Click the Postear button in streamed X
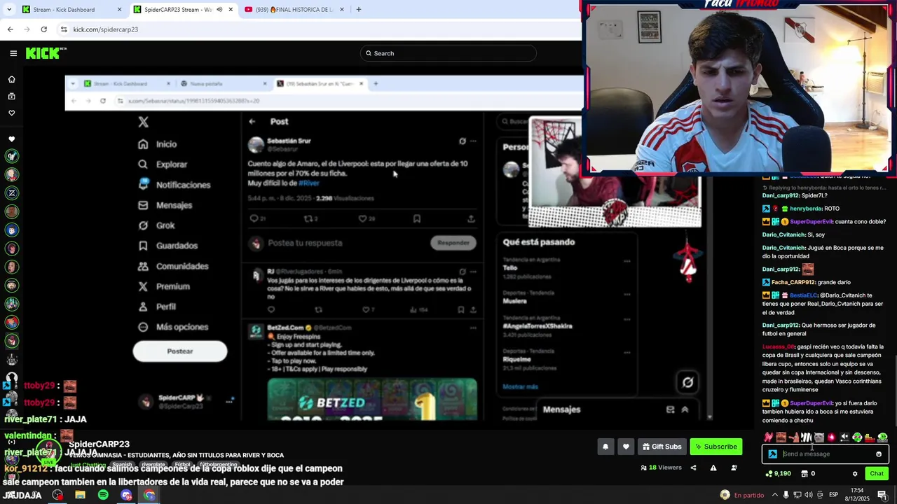The width and height of the screenshot is (897, 504). pos(180,351)
